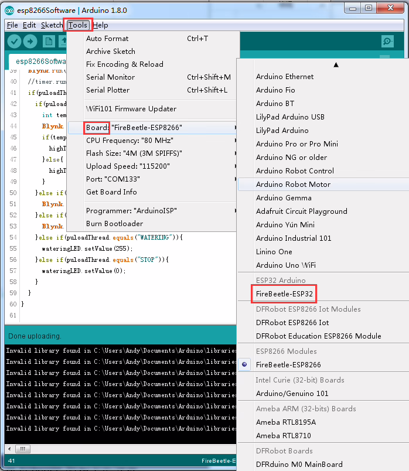Click Burn Bootloader menu entry
Image resolution: width=409 pixels, height=471 pixels.
pos(114,224)
